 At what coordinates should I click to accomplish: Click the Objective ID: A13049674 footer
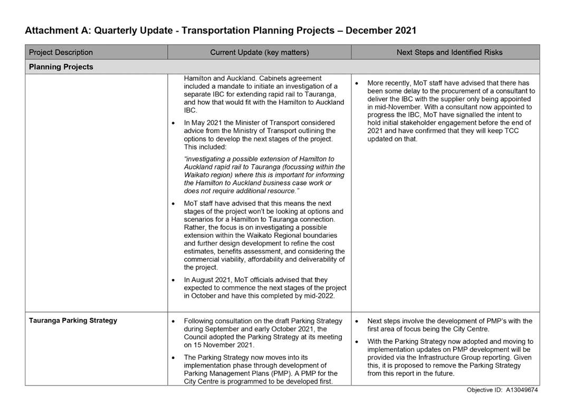coord(502,390)
